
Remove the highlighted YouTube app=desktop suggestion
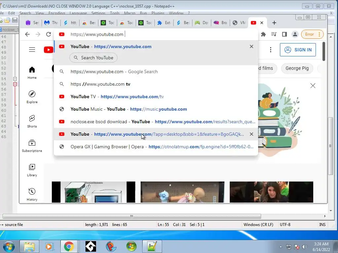(x=251, y=134)
